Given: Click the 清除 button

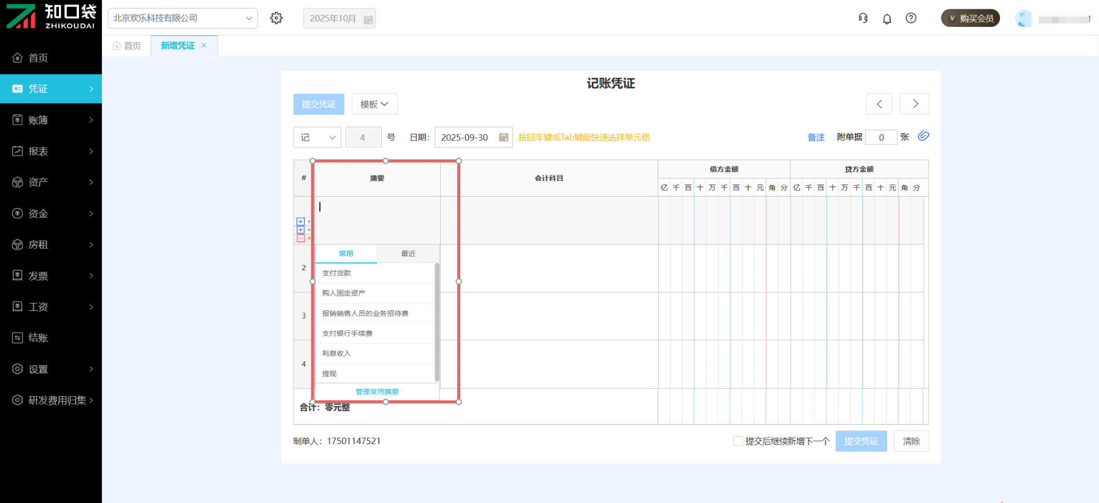Looking at the screenshot, I should tap(911, 441).
